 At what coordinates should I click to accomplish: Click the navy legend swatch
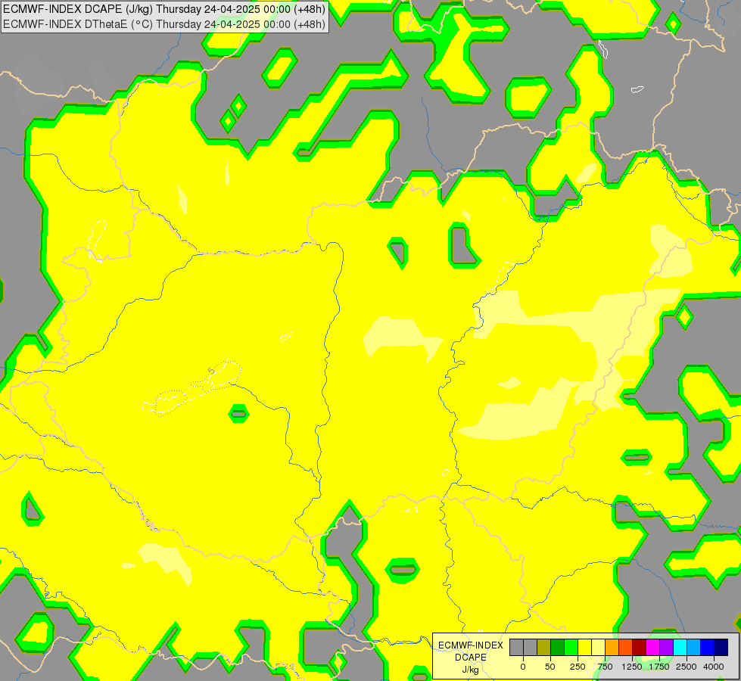[721, 647]
